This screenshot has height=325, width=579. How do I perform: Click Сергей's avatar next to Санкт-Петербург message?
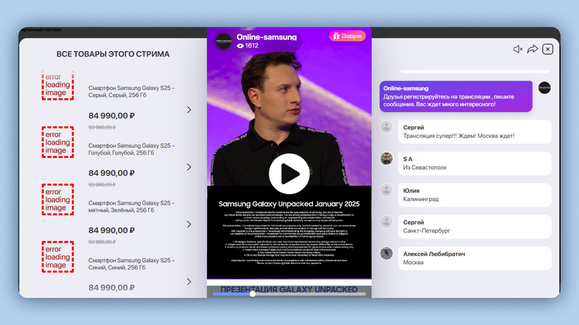[x=386, y=222]
